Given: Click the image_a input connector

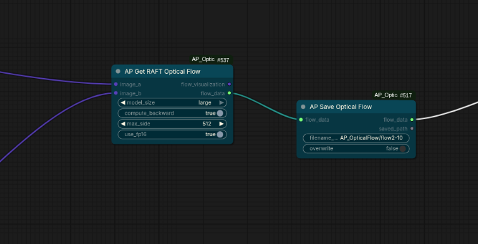Looking at the screenshot, I should (116, 84).
